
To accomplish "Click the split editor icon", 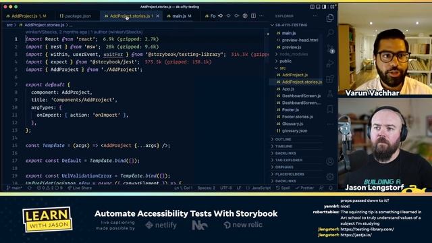I will point(253,16).
